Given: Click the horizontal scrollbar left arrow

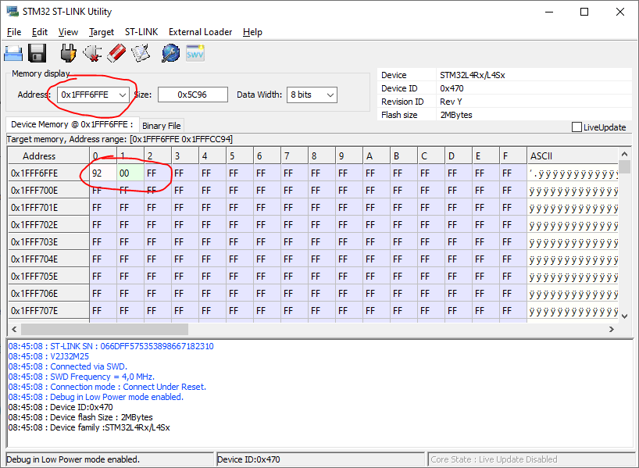Looking at the screenshot, I should (14, 329).
